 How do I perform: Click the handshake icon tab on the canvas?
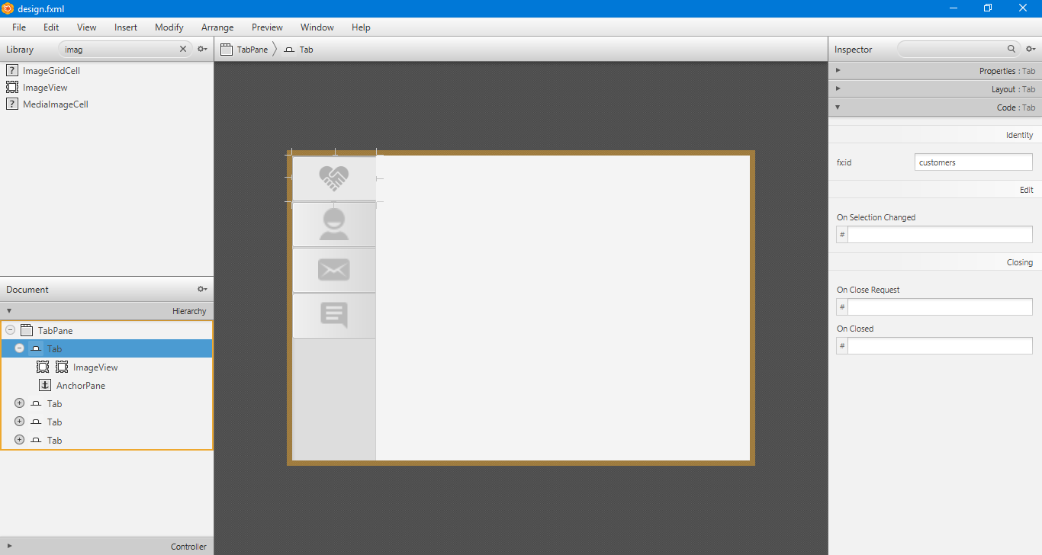click(333, 178)
